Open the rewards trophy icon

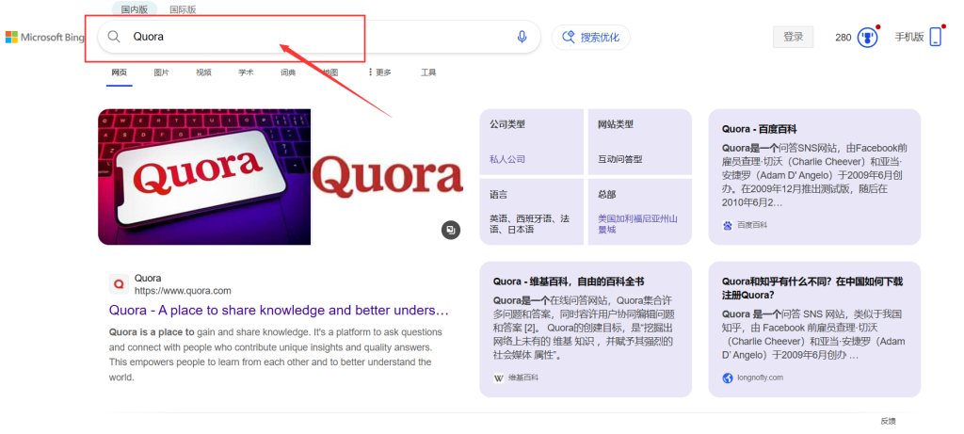[866, 38]
